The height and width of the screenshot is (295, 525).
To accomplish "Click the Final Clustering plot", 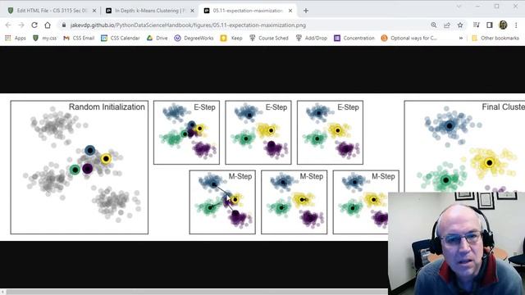I will tap(464, 147).
